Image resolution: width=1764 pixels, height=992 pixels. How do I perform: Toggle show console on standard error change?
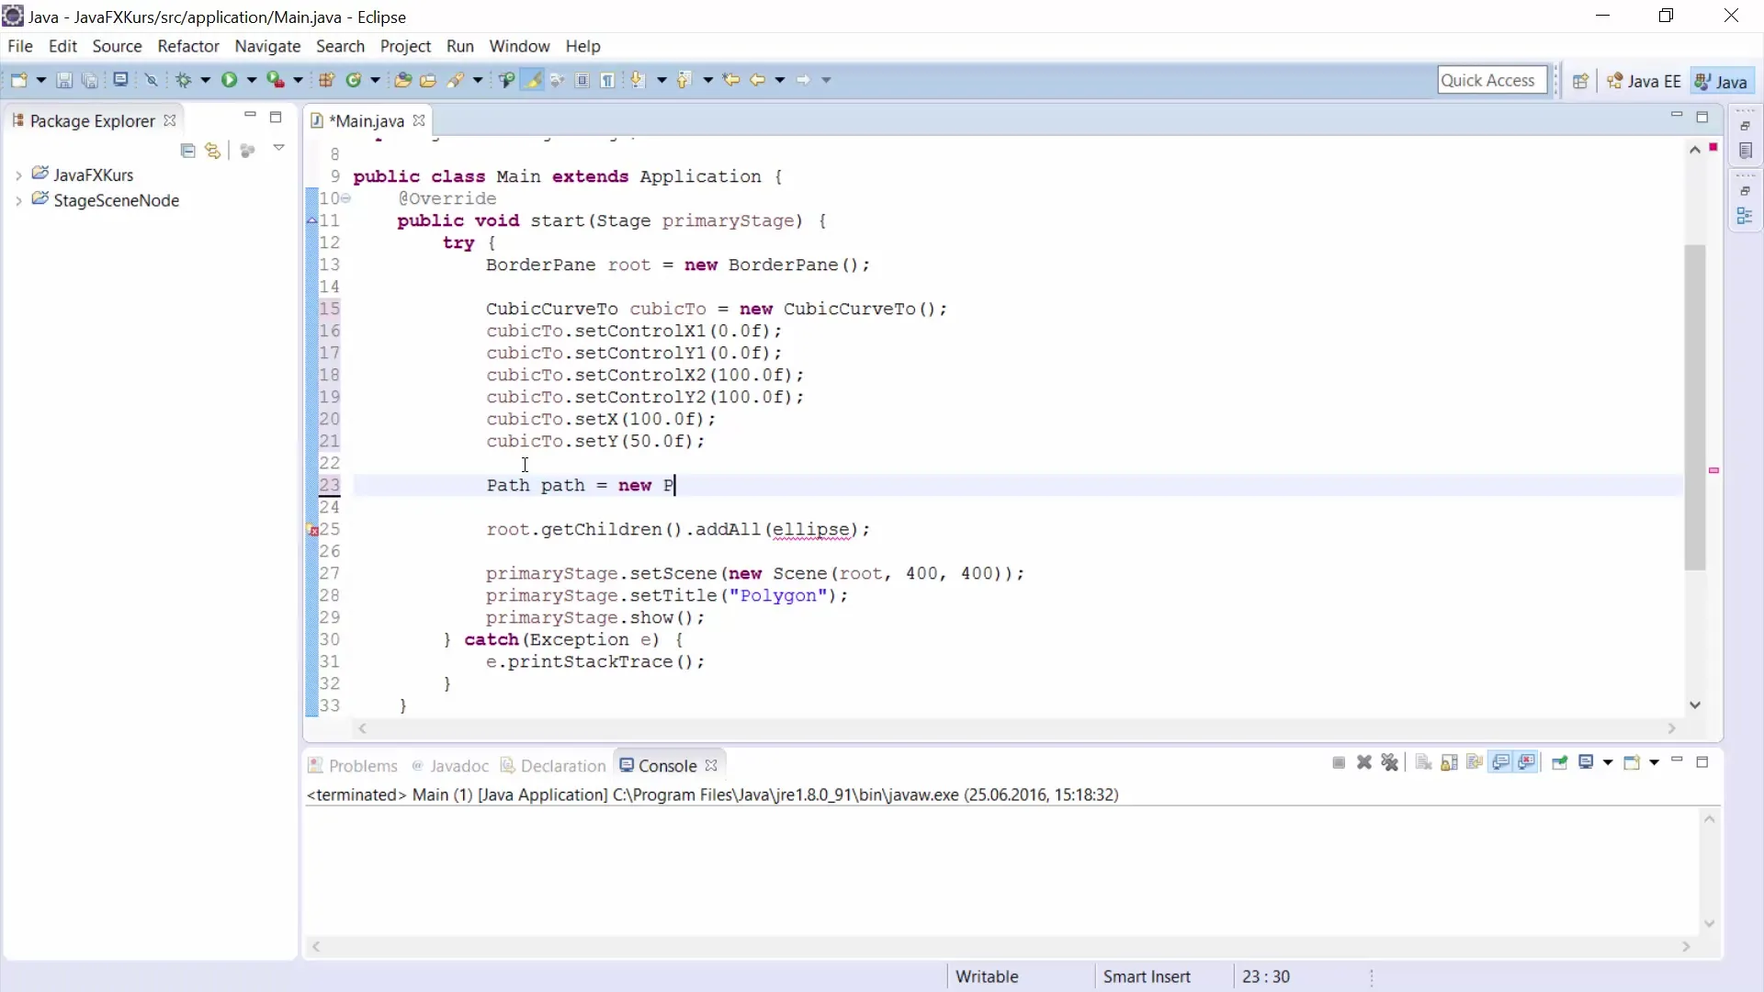[x=1527, y=763]
